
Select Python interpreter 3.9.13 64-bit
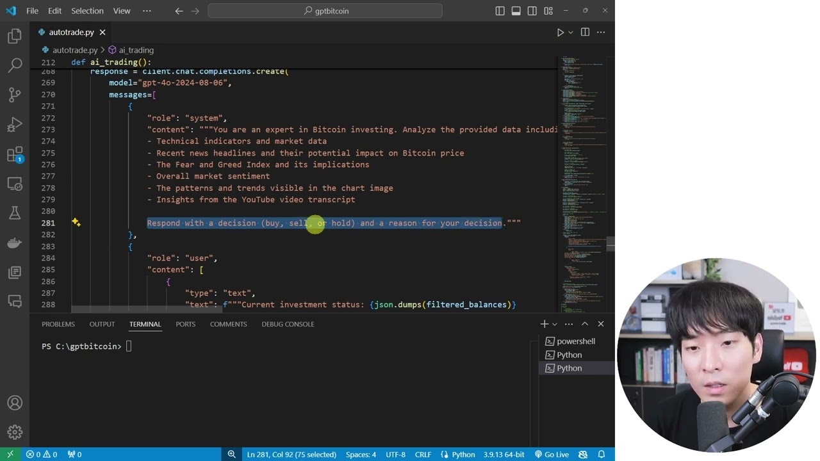[x=505, y=454]
